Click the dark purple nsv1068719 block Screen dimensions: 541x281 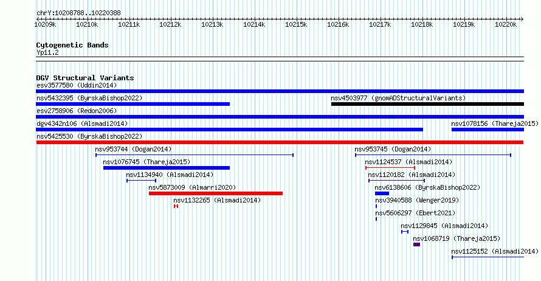coord(417,245)
